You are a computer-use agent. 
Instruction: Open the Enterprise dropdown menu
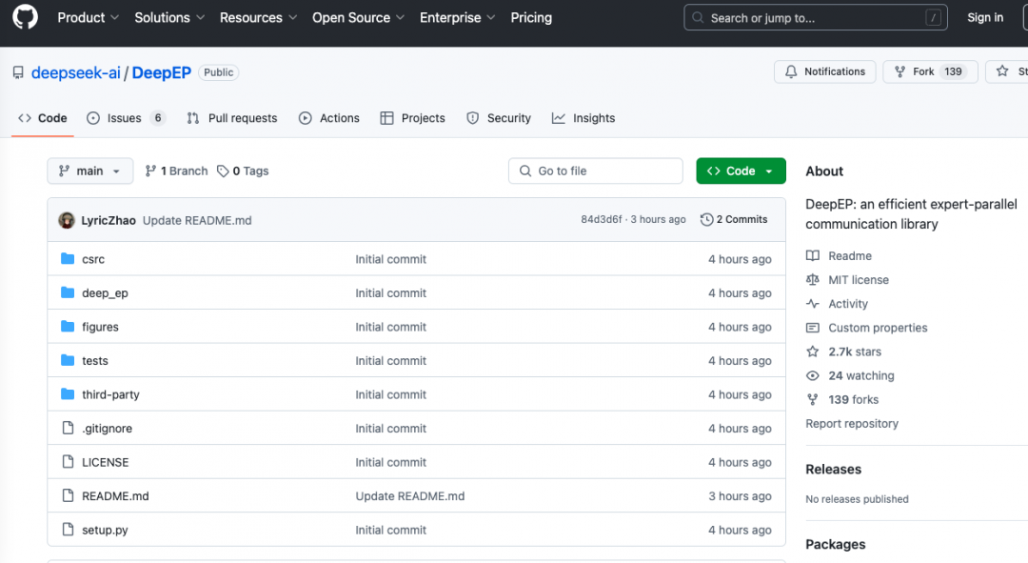pos(457,18)
